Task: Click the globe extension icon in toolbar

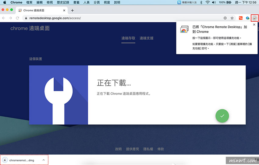Action: (248, 18)
